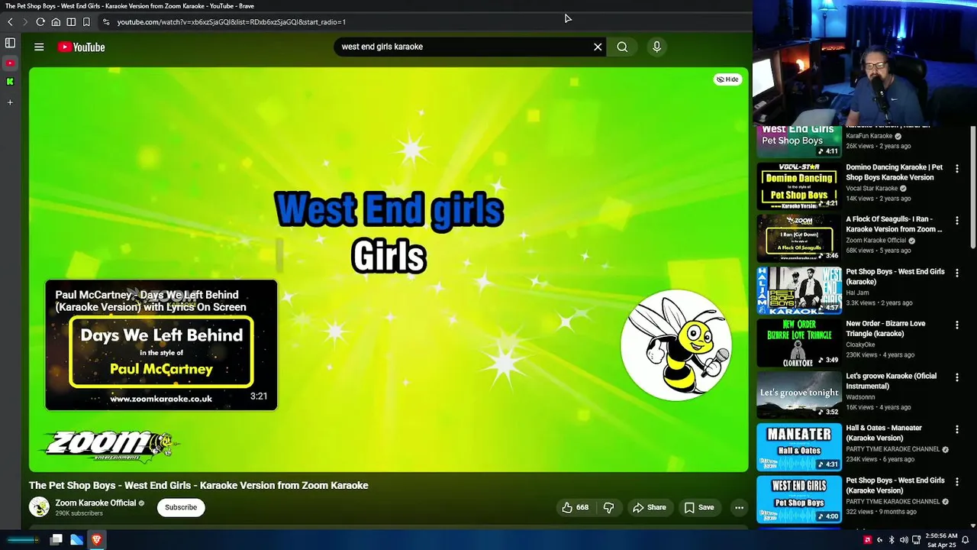
Task: Open Zoom Karaoke Official channel avatar
Action: (39, 506)
